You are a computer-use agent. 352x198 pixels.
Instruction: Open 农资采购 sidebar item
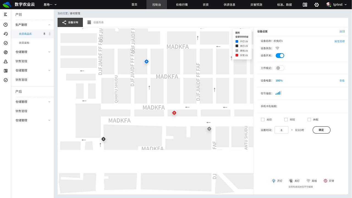click(24, 43)
